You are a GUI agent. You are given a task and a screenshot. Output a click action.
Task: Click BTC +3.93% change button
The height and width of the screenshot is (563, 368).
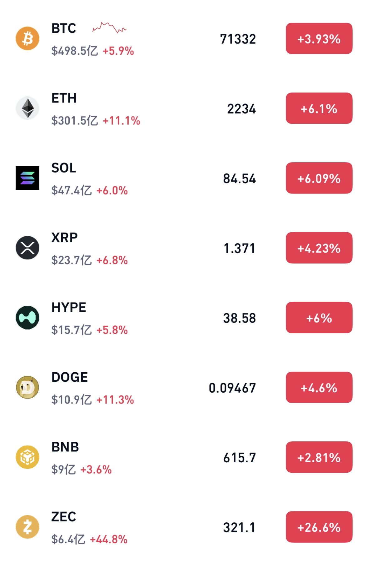(x=319, y=38)
